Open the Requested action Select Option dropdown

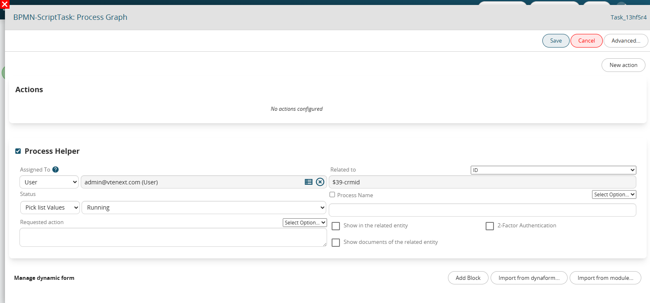click(305, 222)
